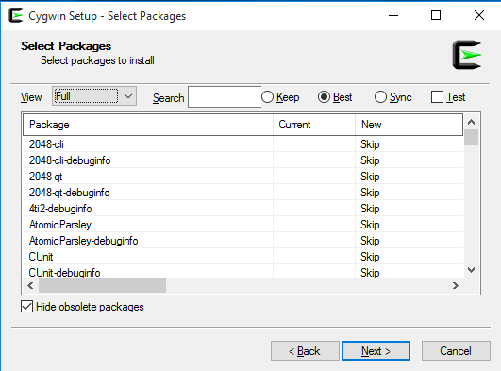
Task: Click the Next > button
Action: coord(376,351)
